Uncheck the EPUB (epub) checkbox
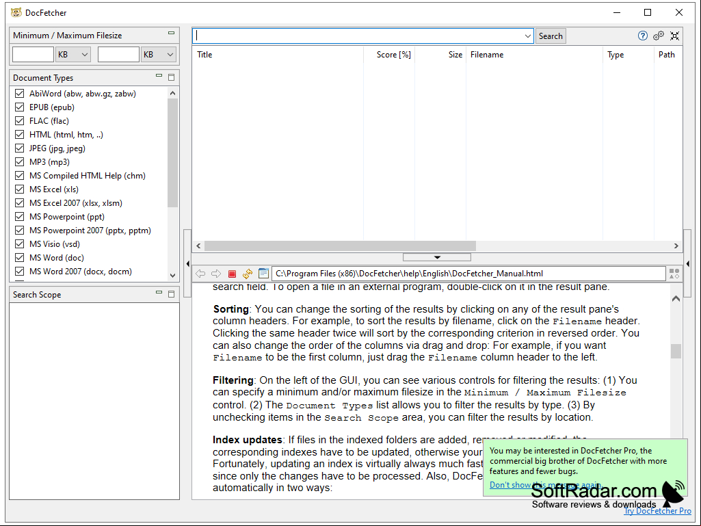The height and width of the screenshot is (526, 701). coord(19,107)
